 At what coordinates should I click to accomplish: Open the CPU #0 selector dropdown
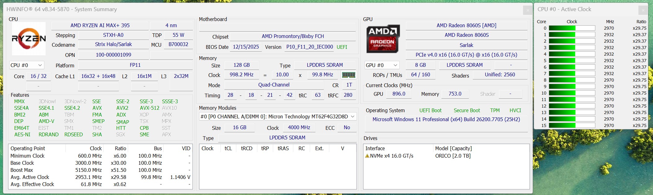(x=27, y=65)
